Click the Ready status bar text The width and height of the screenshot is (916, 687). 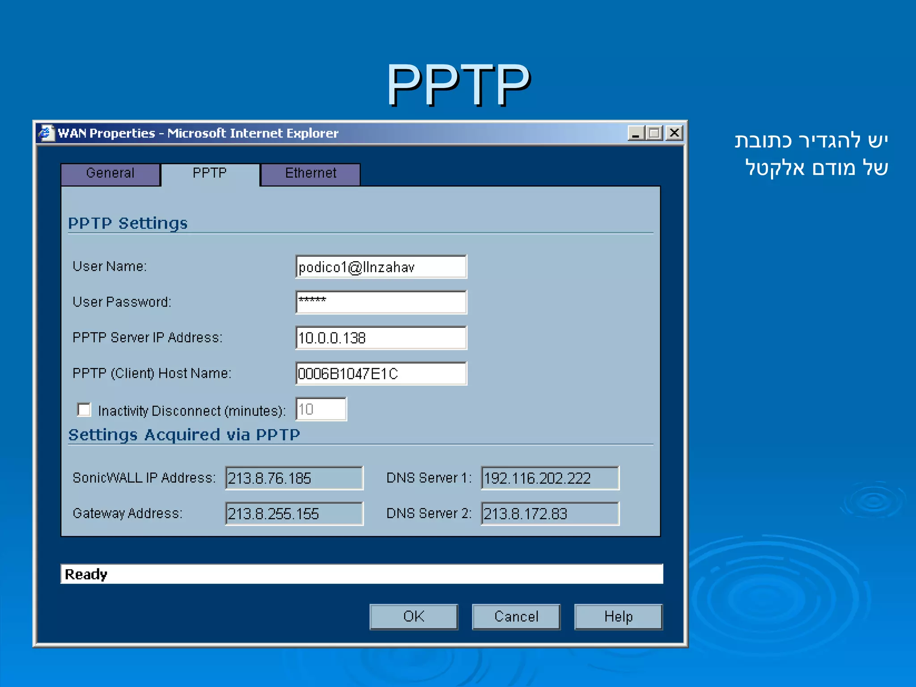pyautogui.click(x=86, y=574)
